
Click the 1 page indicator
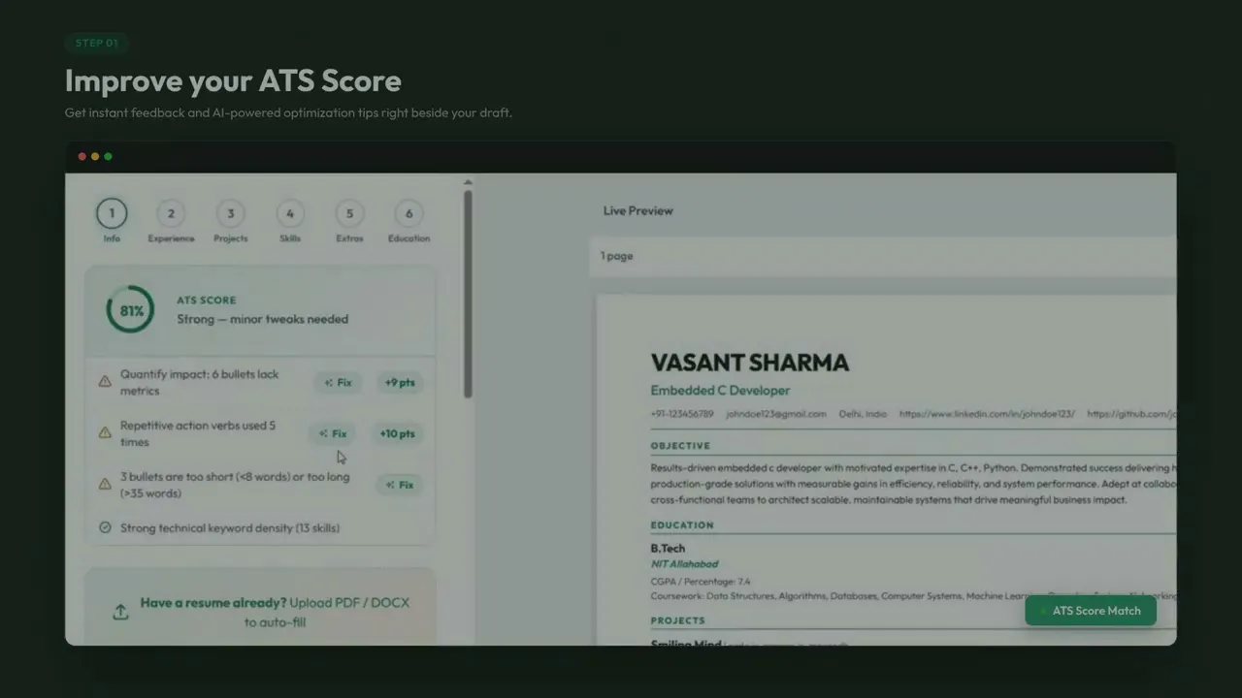pos(616,256)
